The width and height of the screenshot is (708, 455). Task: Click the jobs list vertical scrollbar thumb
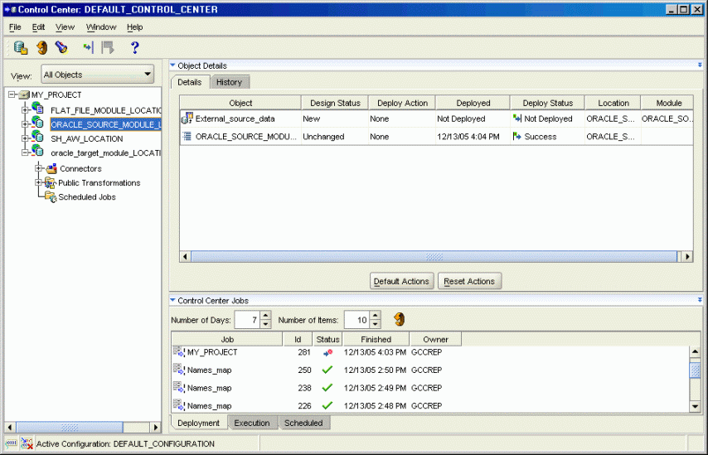[x=696, y=370]
